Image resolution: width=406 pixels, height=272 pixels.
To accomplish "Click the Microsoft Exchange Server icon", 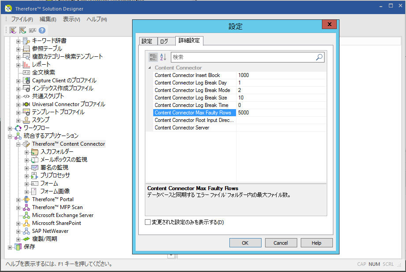I will [x=26, y=215].
